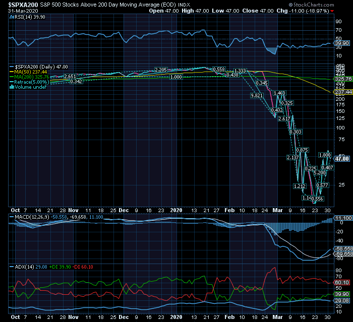Click the 0.342 retracement label
This screenshot has width=353, height=322.
[x=76, y=82]
